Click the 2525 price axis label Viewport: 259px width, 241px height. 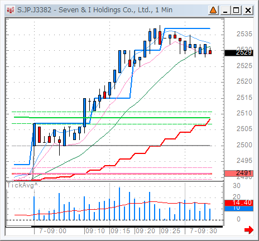244,66
